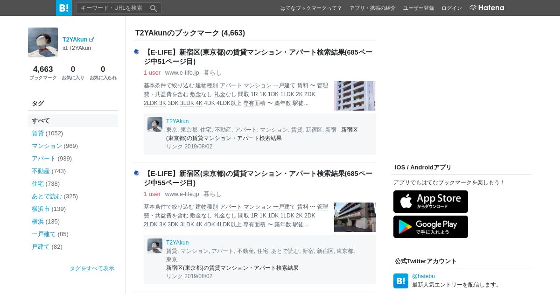This screenshot has width=560, height=294.
Task: Click 1 user on the 51ページ目 entry
Action: [x=152, y=72]
